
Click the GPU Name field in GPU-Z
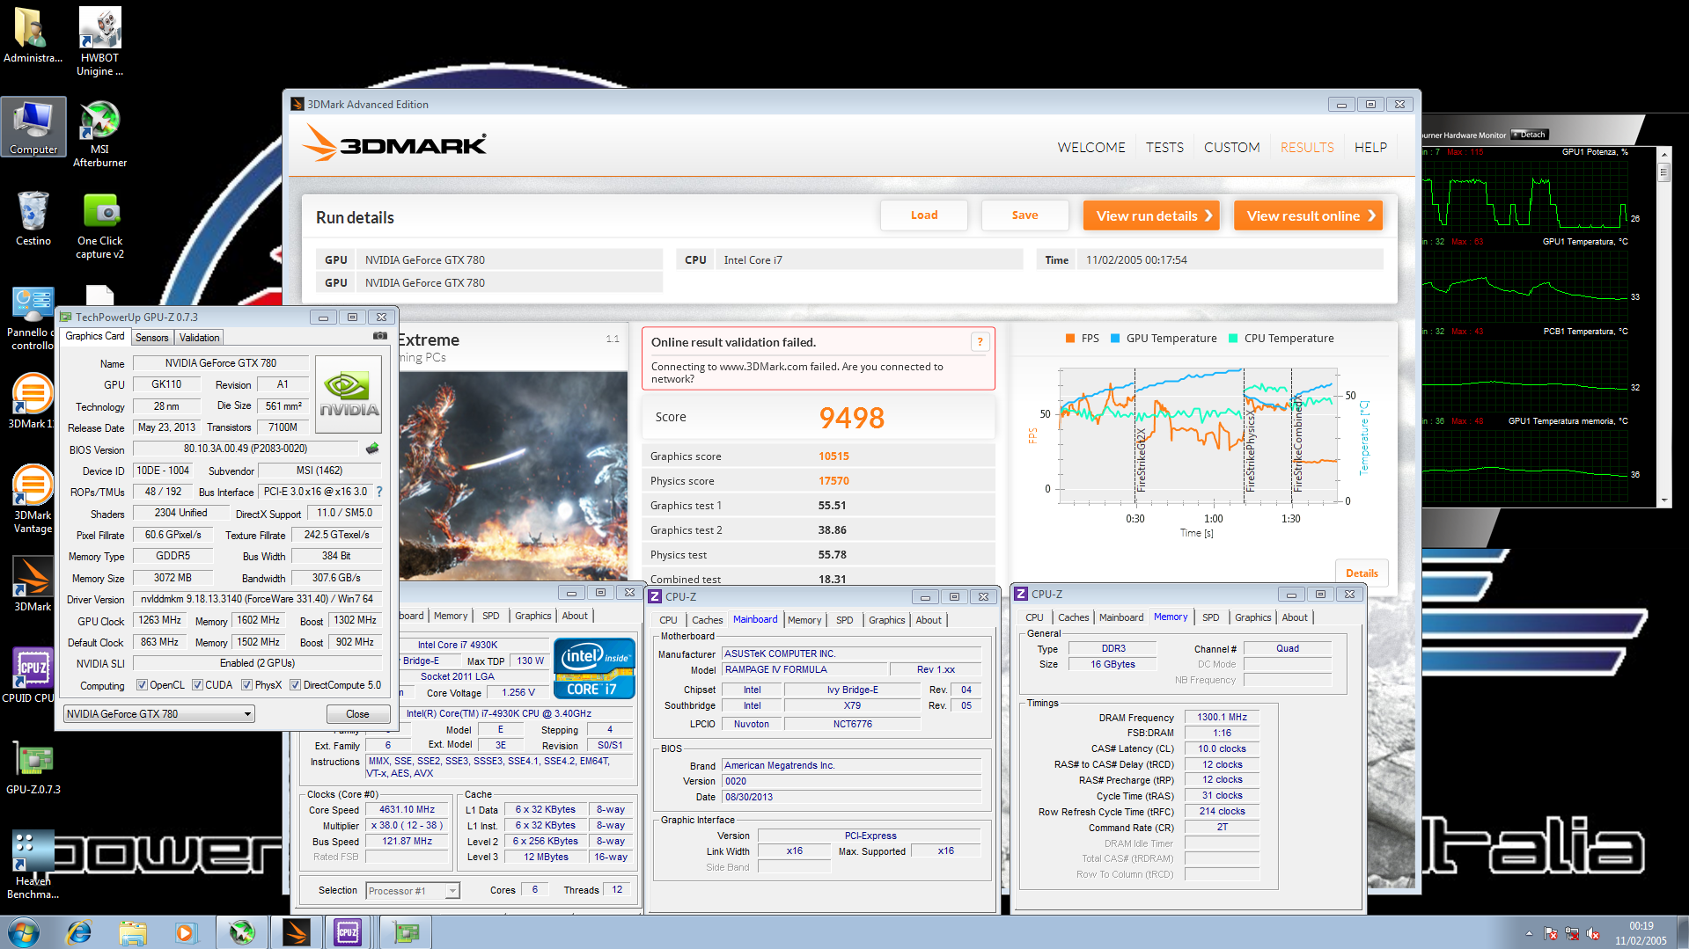(220, 363)
